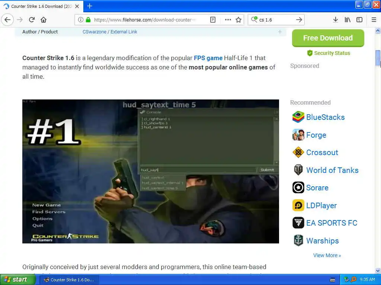Image resolution: width=381 pixels, height=285 pixels.
Task: Expand the Author / Product row plus
Action: (280, 32)
